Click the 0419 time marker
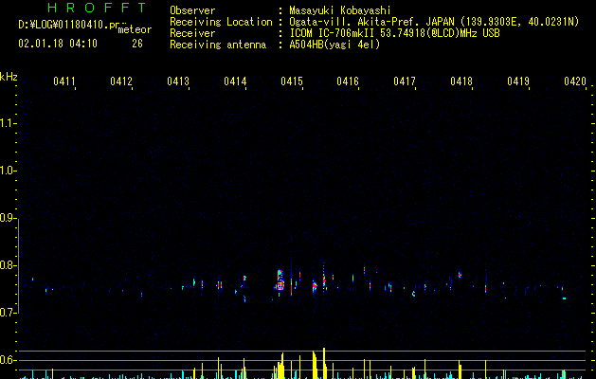Screen dimensions: 596x379 (x=518, y=81)
